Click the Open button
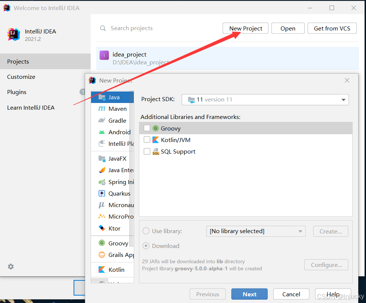366x303 pixels. tap(288, 28)
